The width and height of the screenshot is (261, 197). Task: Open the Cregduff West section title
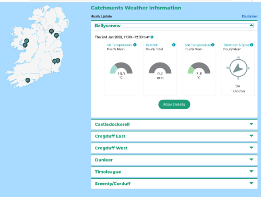pos(111,148)
